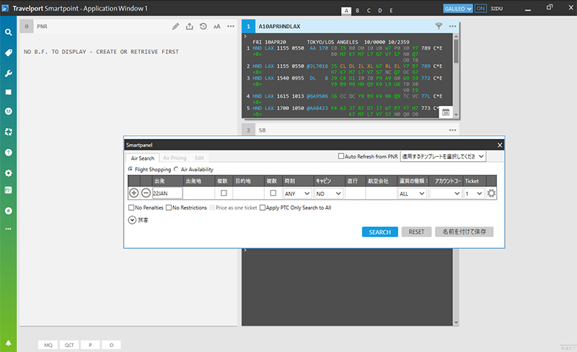Open the search tool in left sidebar

click(x=8, y=32)
